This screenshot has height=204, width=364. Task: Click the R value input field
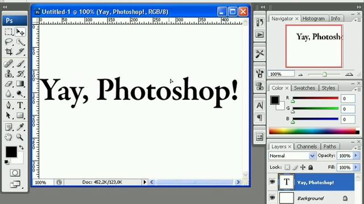click(x=348, y=99)
